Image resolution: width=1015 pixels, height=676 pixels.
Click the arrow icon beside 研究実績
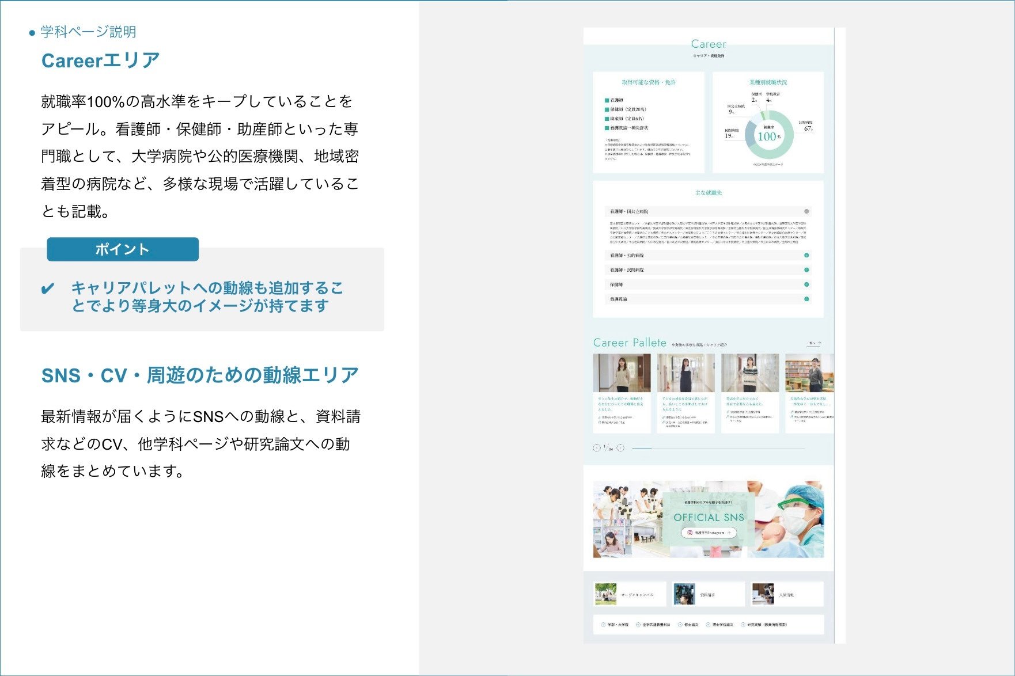tap(743, 625)
